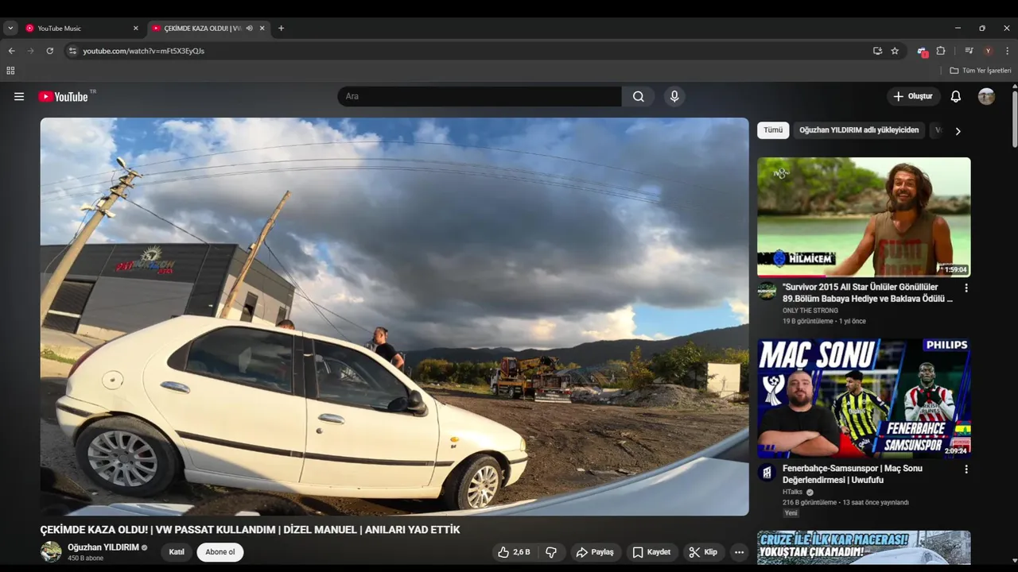Join the channel with Katıl
Screen dimensions: 1018x572
coord(177,552)
